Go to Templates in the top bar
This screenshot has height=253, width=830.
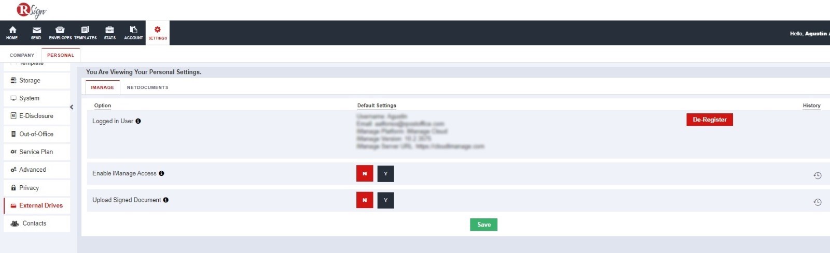(85, 30)
